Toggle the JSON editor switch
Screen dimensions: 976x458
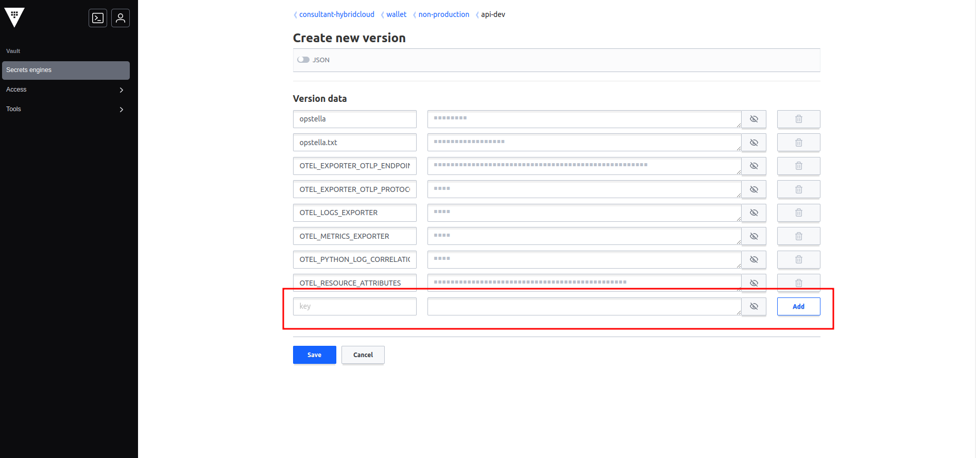click(x=303, y=60)
